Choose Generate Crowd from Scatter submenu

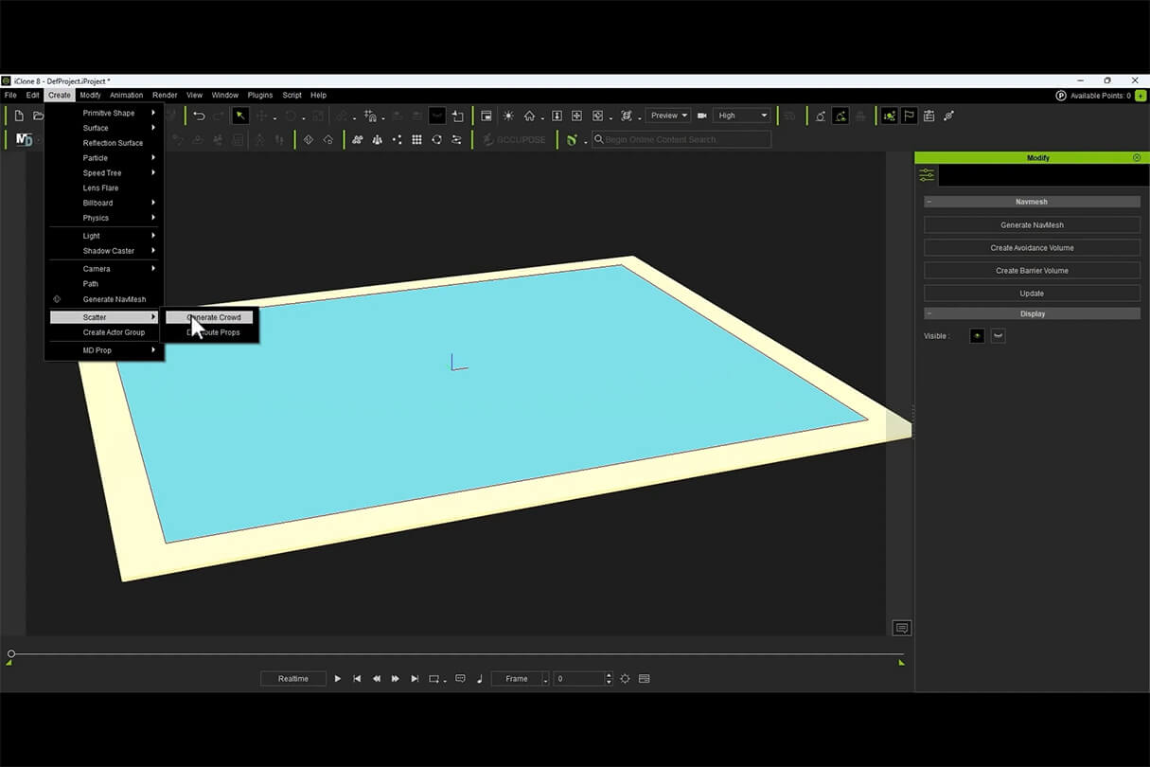[213, 317]
